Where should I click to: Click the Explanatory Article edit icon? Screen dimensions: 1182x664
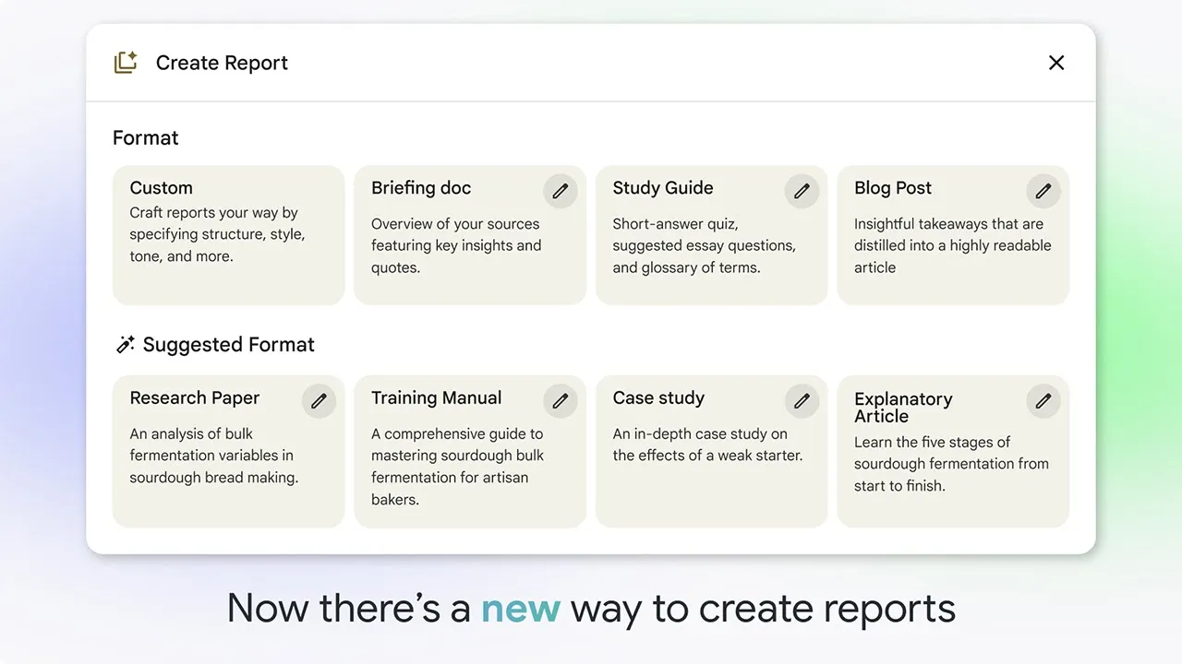point(1043,401)
